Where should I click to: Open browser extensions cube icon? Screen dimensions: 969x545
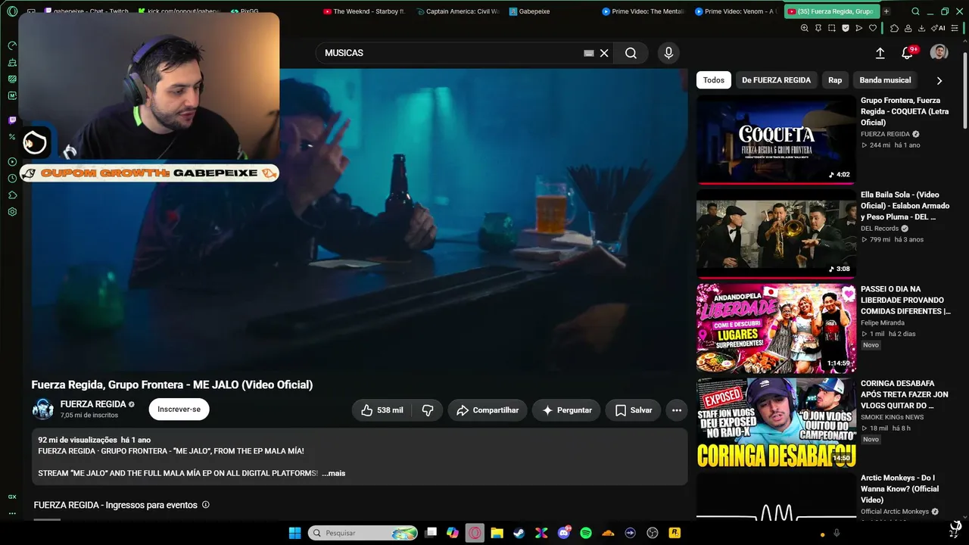coord(894,28)
